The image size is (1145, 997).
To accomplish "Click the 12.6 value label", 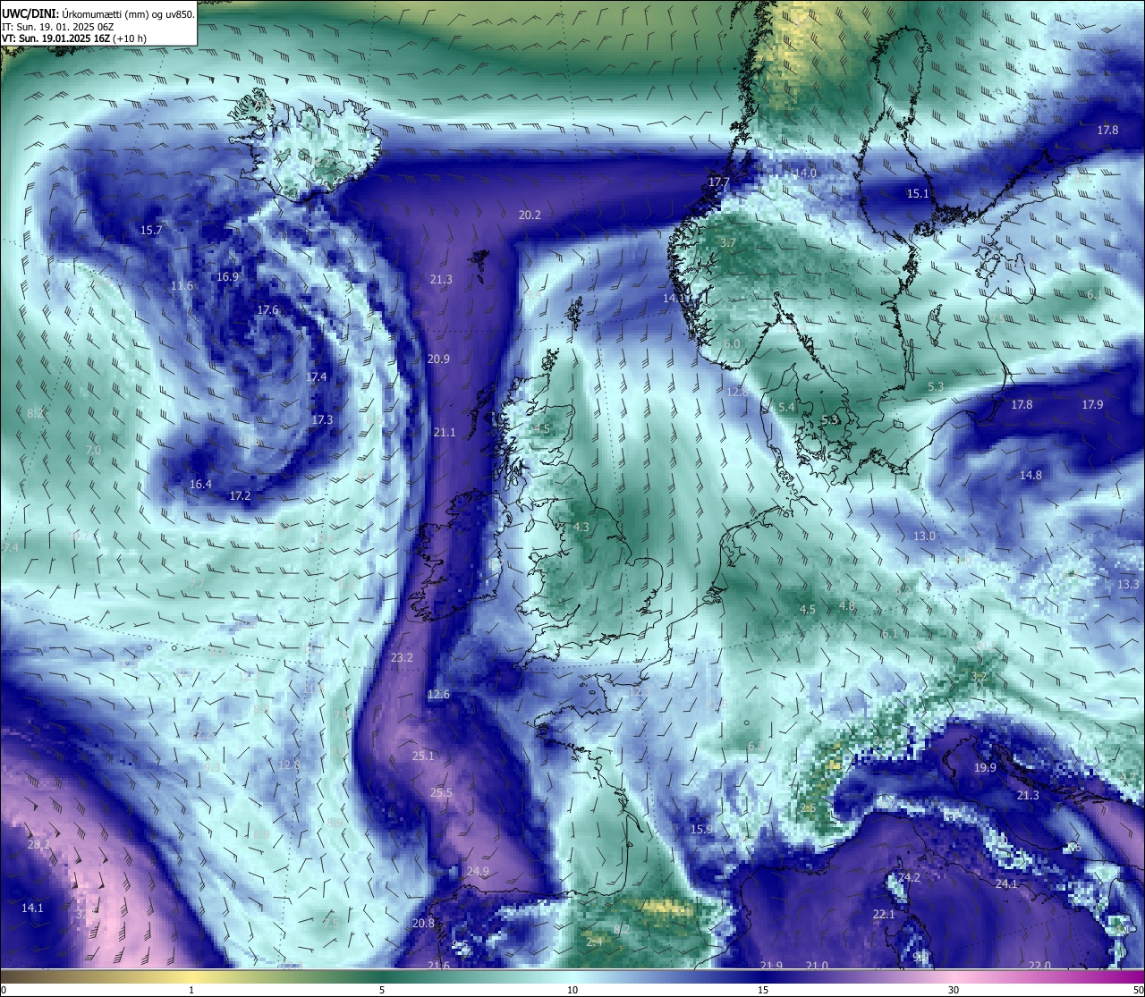I will click(438, 694).
